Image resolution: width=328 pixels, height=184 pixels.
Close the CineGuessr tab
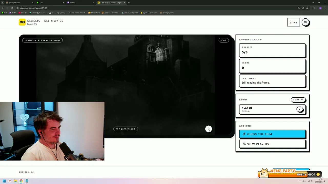pyautogui.click(x=125, y=3)
